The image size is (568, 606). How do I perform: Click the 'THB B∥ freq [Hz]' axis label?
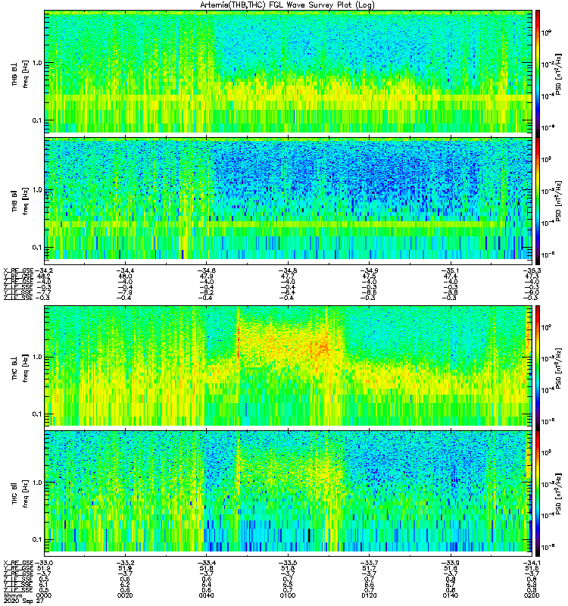20,201
